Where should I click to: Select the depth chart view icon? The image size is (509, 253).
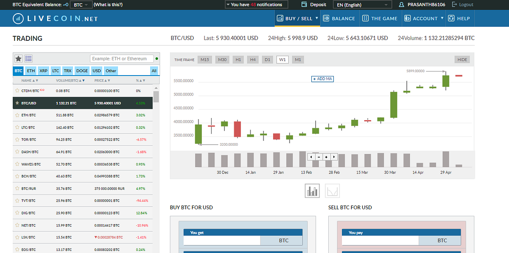pyautogui.click(x=332, y=191)
